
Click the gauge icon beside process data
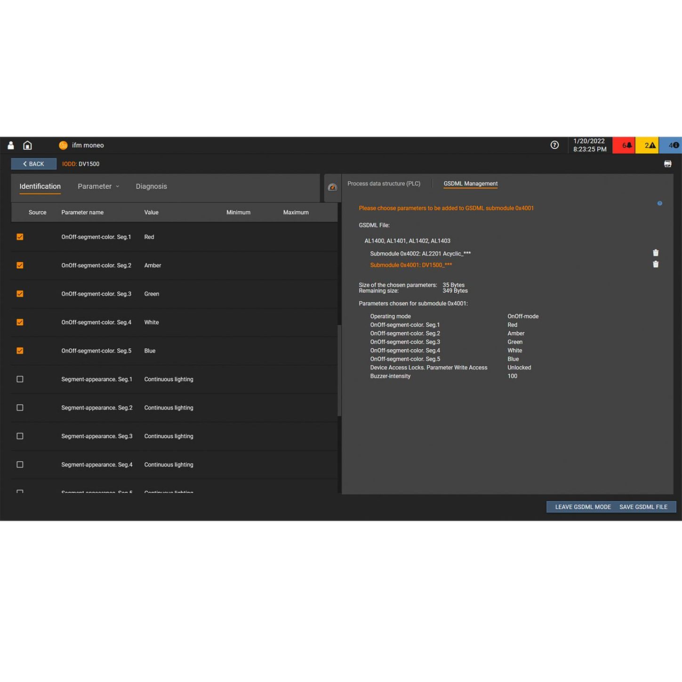[x=332, y=187]
